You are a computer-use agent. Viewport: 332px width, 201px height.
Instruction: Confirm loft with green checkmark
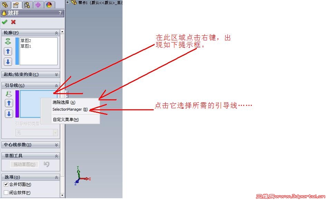pos(4,22)
